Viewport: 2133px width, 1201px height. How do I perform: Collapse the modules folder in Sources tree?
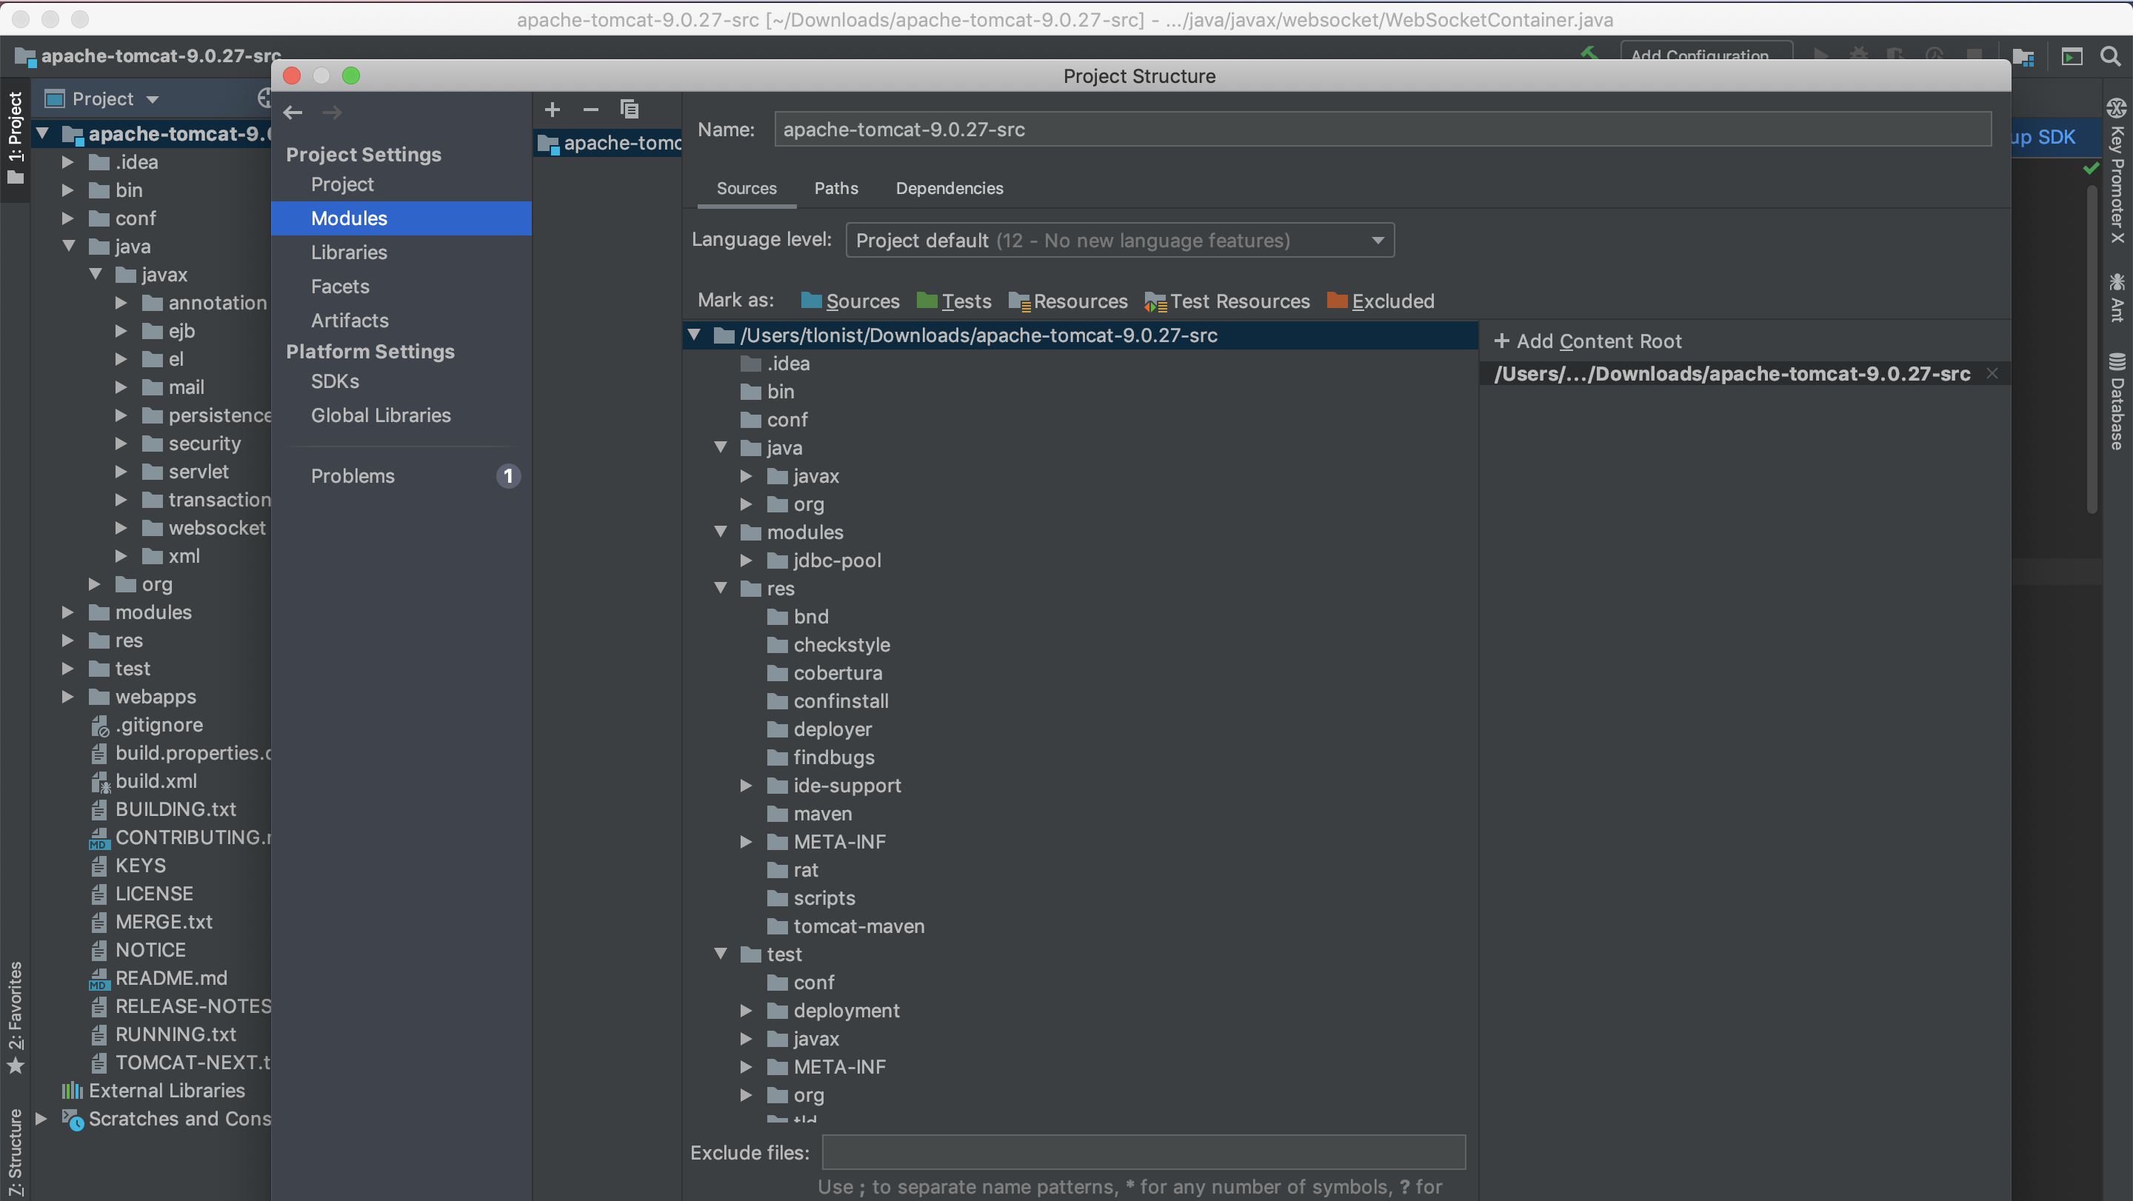click(721, 532)
